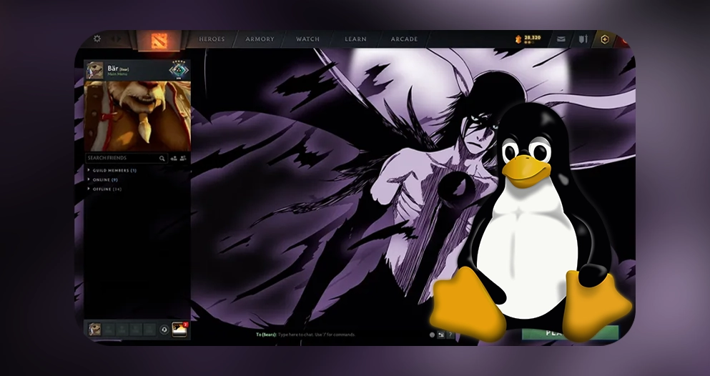This screenshot has width=710, height=376.
Task: Open the Arcade tab
Action: click(404, 39)
